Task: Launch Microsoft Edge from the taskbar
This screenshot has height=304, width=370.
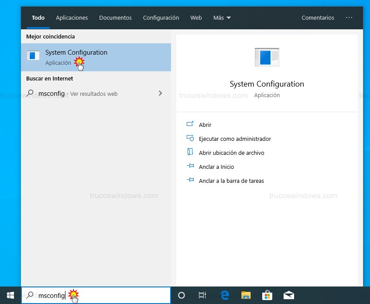Action: pos(224,295)
